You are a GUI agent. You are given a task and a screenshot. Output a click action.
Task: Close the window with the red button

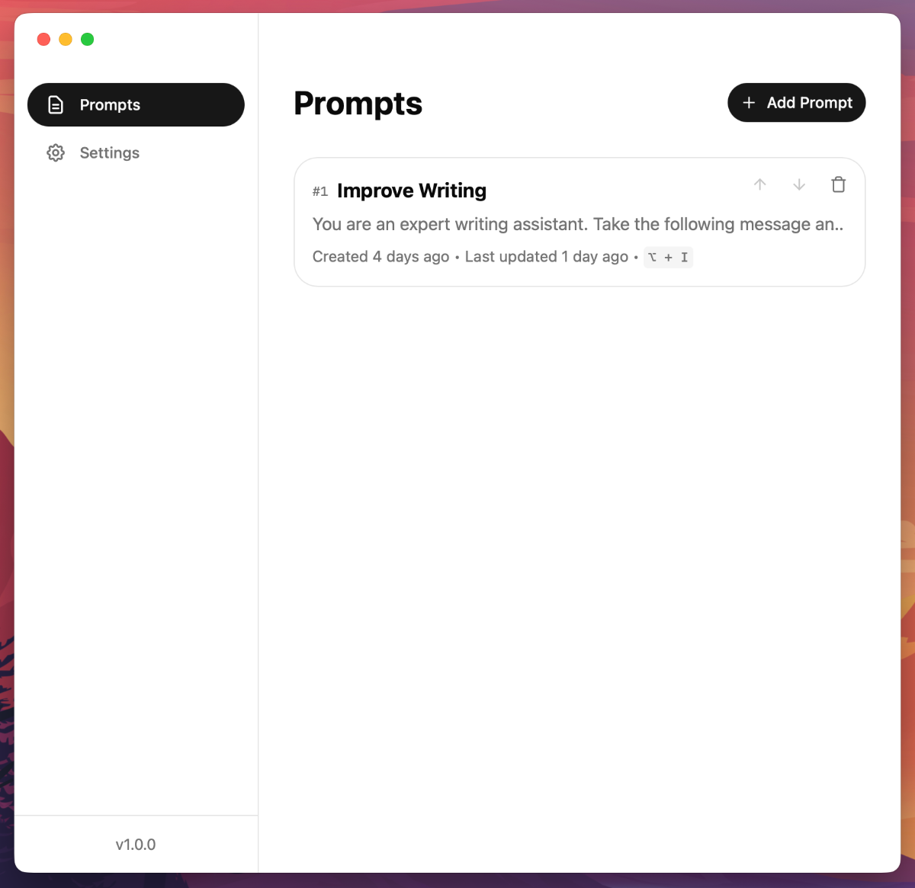(x=43, y=39)
